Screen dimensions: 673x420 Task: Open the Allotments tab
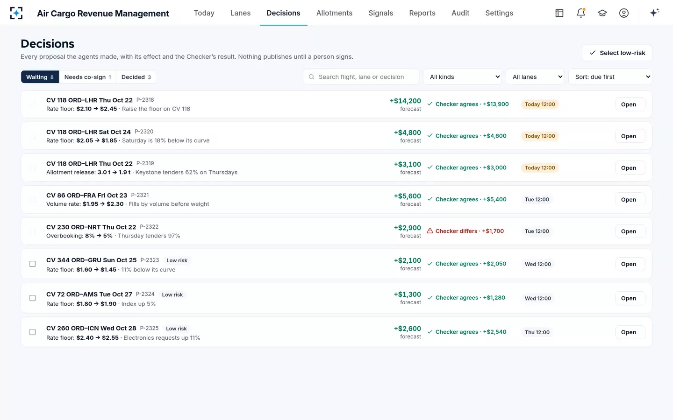tap(335, 13)
